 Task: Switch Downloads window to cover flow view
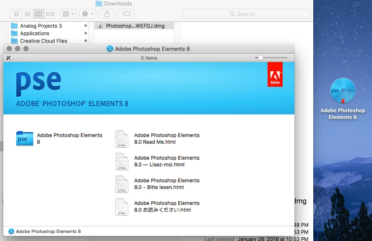click(x=50, y=14)
